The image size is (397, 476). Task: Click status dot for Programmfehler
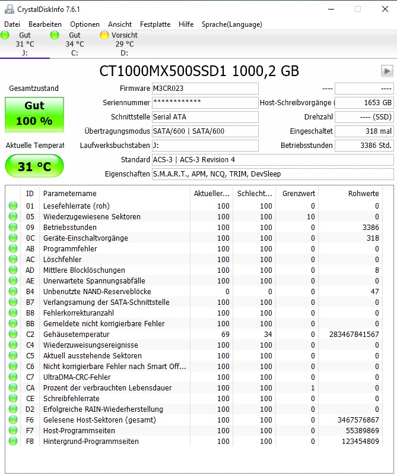pyautogui.click(x=13, y=248)
